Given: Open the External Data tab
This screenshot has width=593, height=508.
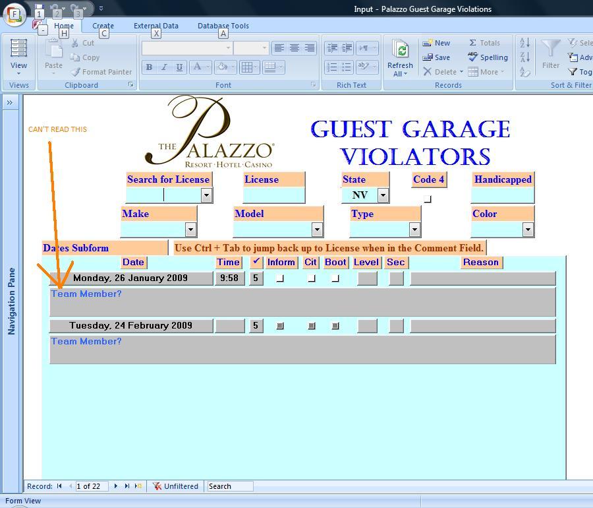Looking at the screenshot, I should (x=156, y=26).
